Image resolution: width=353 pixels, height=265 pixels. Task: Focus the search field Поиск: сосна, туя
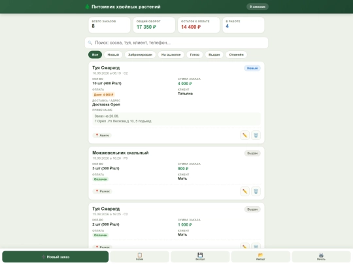[x=176, y=43]
